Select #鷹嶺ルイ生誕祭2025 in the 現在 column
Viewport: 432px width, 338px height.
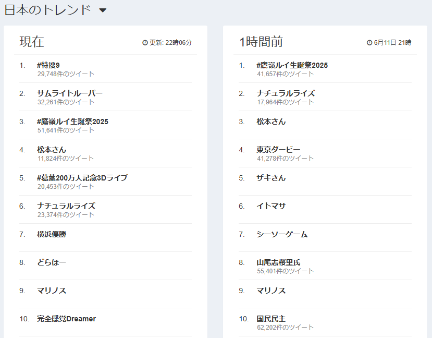click(x=73, y=122)
